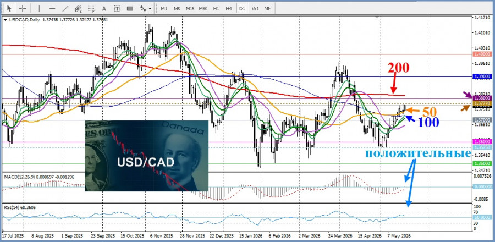Activate the Crosshair tool
495x242 pixels.
point(23,8)
